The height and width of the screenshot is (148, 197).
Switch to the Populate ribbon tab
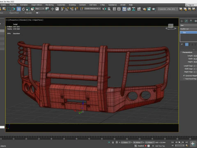point(28,13)
